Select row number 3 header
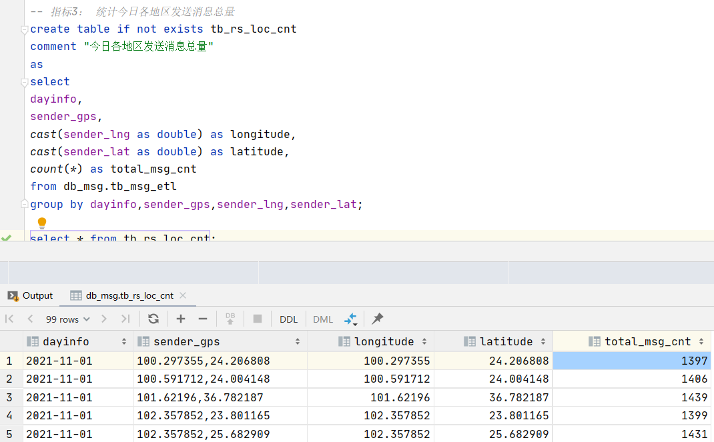This screenshot has height=442, width=714. [9, 397]
